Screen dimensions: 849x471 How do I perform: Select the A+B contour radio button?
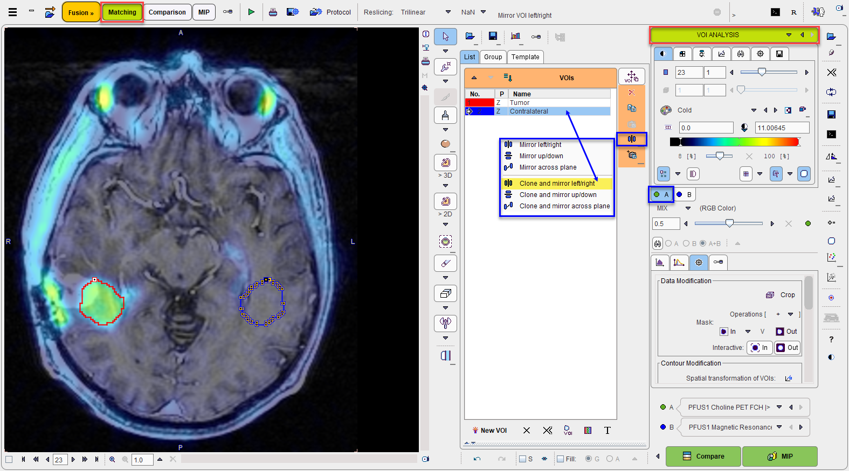coord(703,243)
